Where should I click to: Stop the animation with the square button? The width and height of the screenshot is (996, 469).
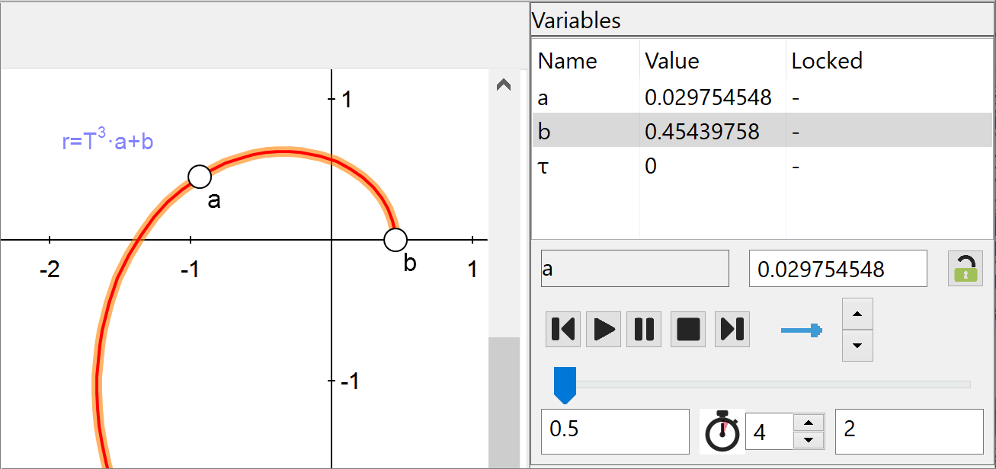click(688, 330)
